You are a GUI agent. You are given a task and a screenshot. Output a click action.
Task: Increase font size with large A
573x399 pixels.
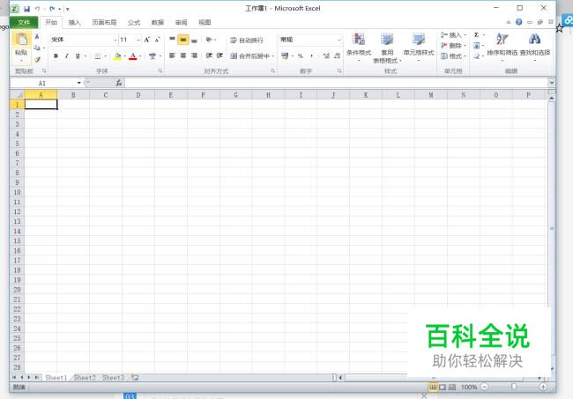(x=147, y=40)
